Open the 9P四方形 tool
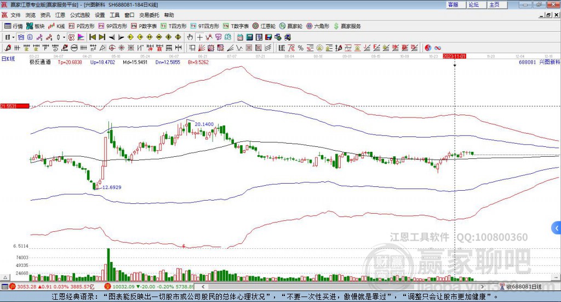Screen dimensions: 561x302 tap(113, 26)
